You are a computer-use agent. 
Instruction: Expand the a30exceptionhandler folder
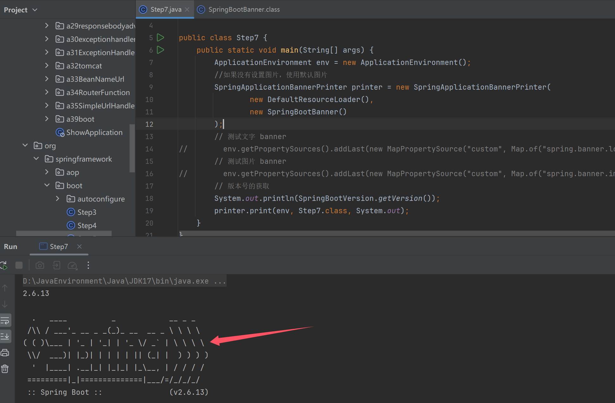47,39
